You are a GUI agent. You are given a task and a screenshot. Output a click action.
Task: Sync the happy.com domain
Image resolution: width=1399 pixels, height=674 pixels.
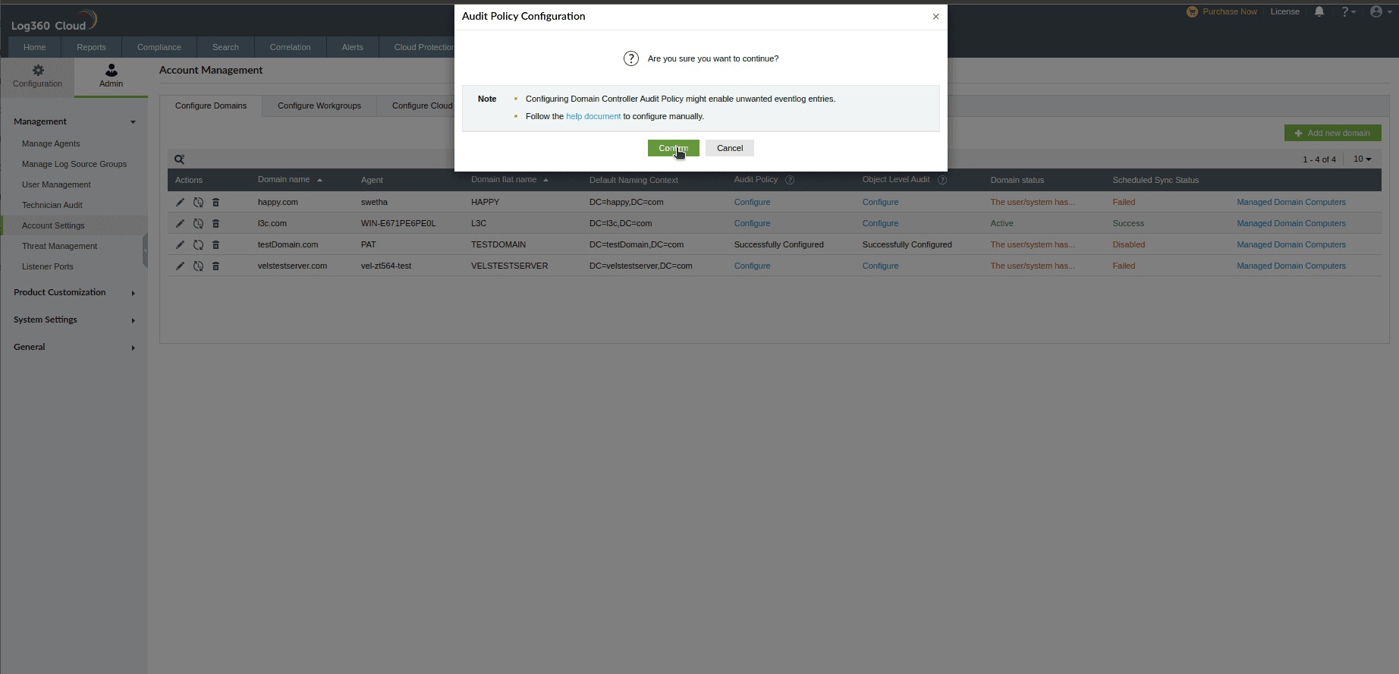point(198,202)
